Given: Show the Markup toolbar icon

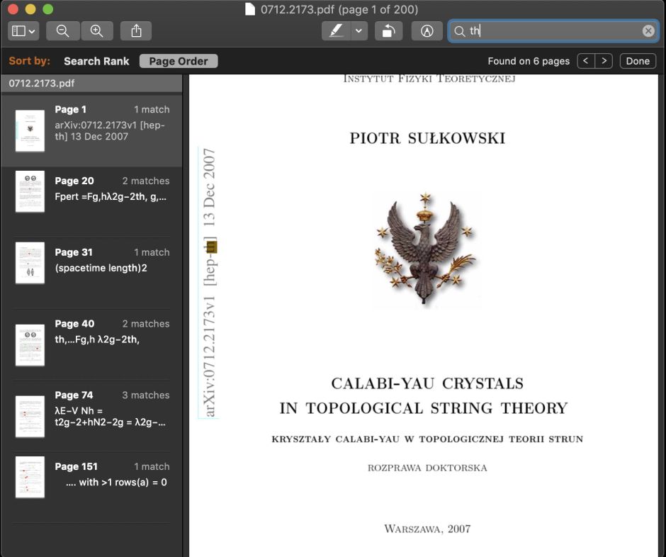Looking at the screenshot, I should 427,31.
